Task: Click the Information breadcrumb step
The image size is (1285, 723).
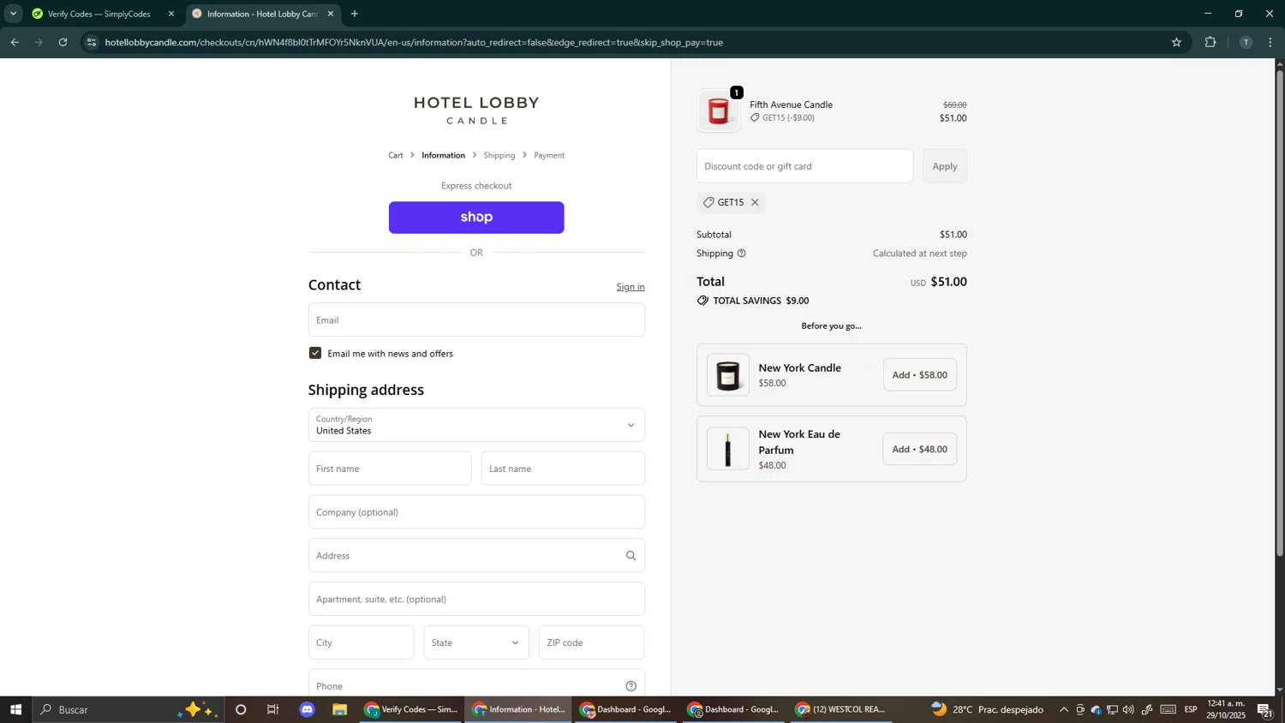Action: (x=443, y=156)
